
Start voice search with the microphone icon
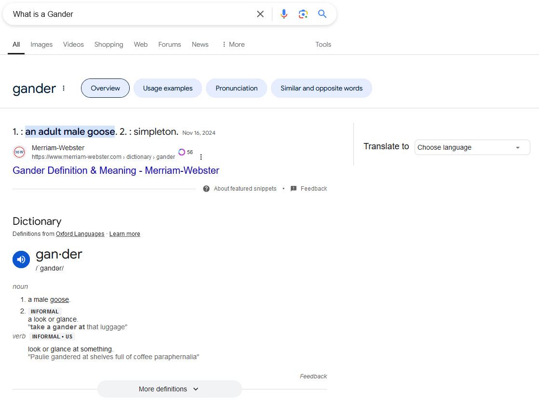[x=283, y=14]
